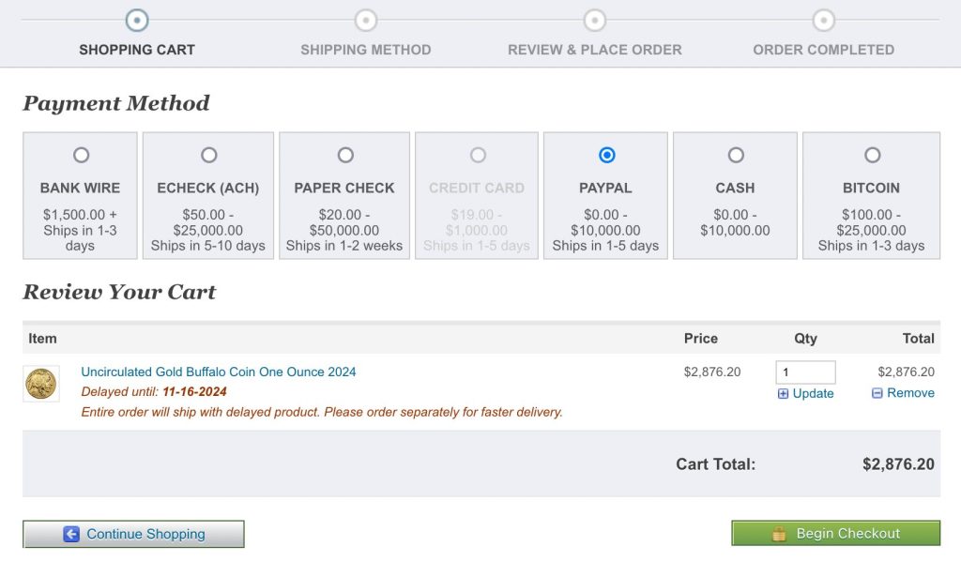The image size is (961, 562).
Task: Select the Bank Wire payment radio button
Action: pyautogui.click(x=81, y=155)
